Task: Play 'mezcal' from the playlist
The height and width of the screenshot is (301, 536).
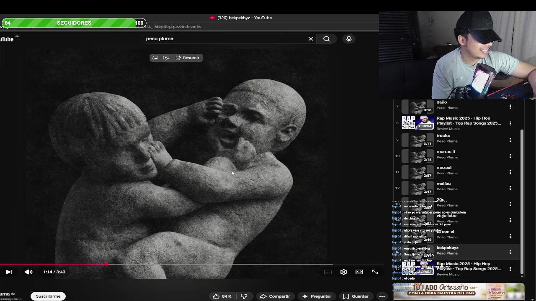Action: click(444, 168)
